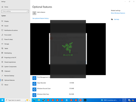Open the notification center icon
Screen dimensions: 136x102
coord(129,100)
